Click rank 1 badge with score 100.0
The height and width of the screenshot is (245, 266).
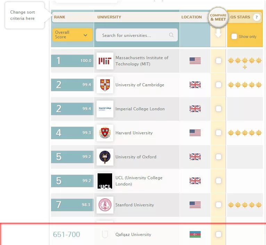pyautogui.click(x=72, y=61)
